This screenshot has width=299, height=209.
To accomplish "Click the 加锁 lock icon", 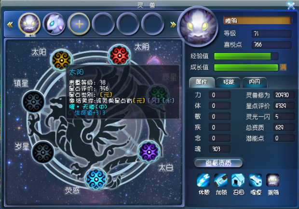I will click(220, 180).
